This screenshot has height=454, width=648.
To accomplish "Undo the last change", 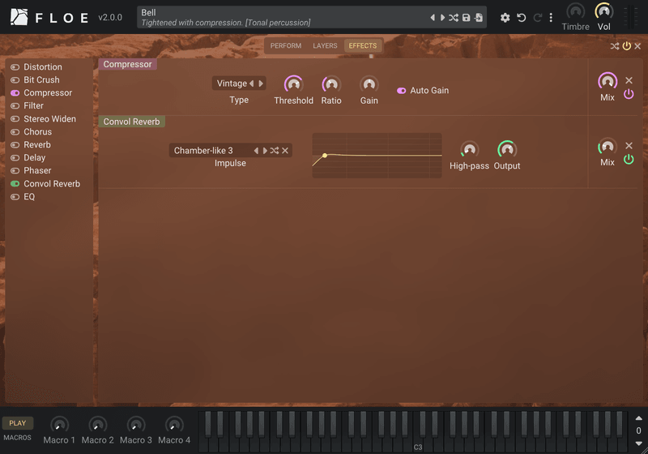I will pos(522,17).
